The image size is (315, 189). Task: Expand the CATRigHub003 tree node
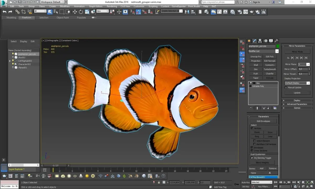pos(10,61)
